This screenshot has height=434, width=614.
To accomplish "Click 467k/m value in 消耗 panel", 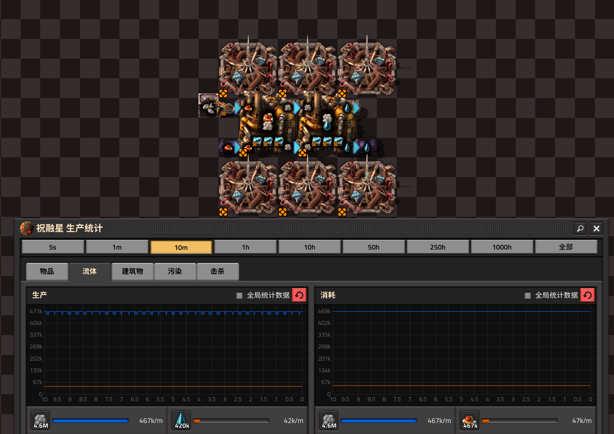I will point(439,421).
